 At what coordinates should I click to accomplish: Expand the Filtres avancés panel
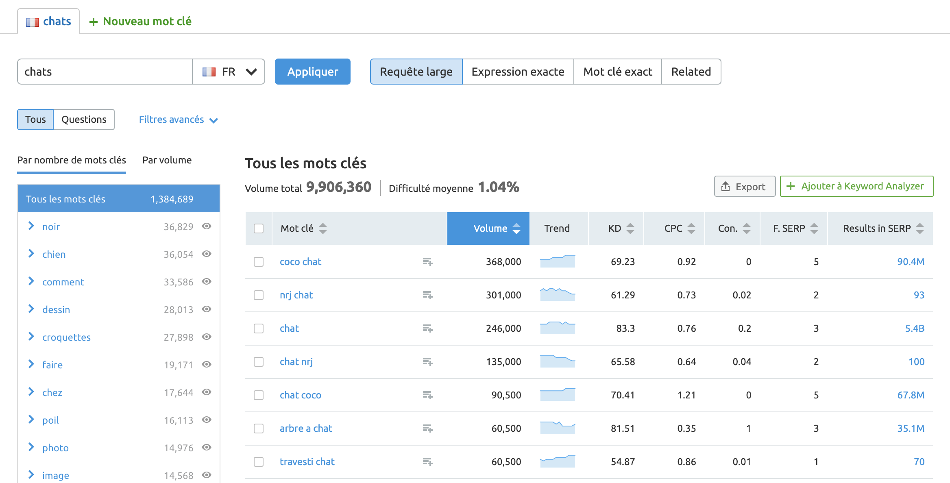178,120
